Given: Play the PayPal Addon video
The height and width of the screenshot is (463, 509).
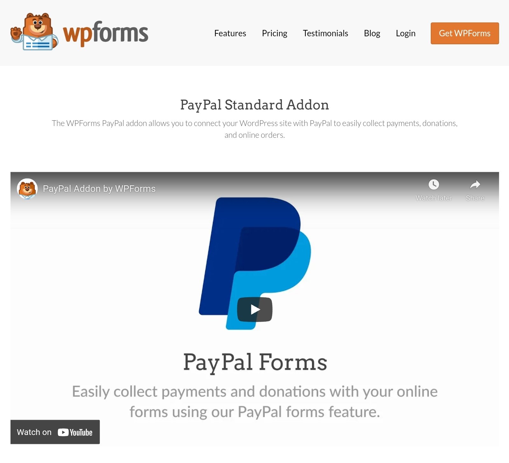Looking at the screenshot, I should pyautogui.click(x=255, y=309).
